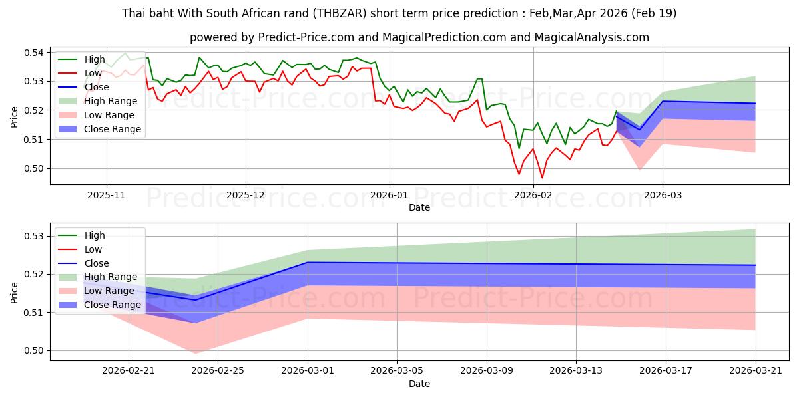The image size is (799, 399).
Task: Click the Date axis label of bottom chart
Action: click(x=419, y=384)
